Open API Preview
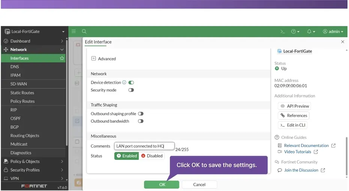 (x=294, y=106)
